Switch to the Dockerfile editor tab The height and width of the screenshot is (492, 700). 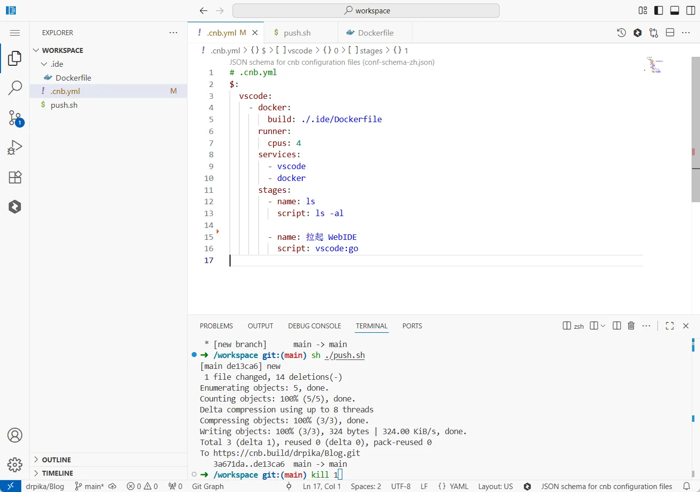[x=375, y=33]
